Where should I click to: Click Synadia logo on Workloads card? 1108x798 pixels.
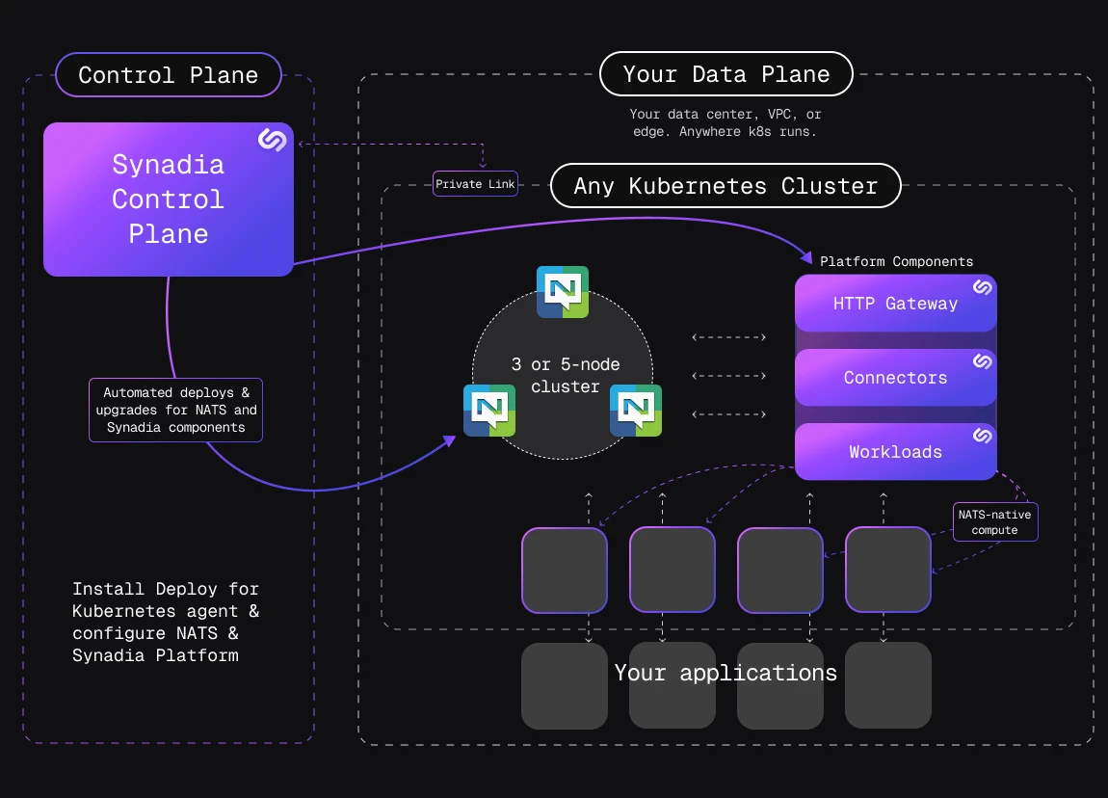(x=983, y=436)
